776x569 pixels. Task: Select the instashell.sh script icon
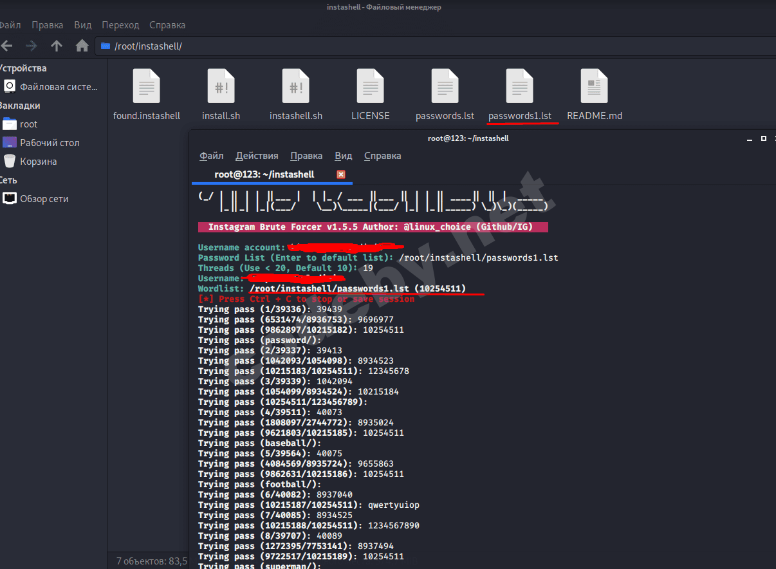coord(296,86)
